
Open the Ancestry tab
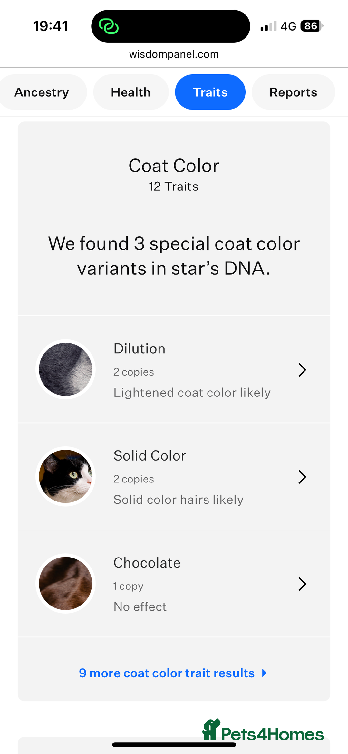tap(42, 92)
